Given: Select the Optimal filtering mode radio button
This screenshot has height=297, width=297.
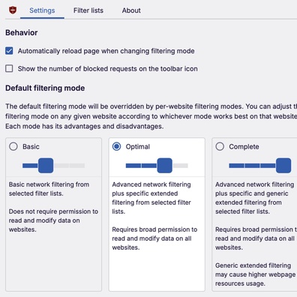Looking at the screenshot, I should point(116,146).
